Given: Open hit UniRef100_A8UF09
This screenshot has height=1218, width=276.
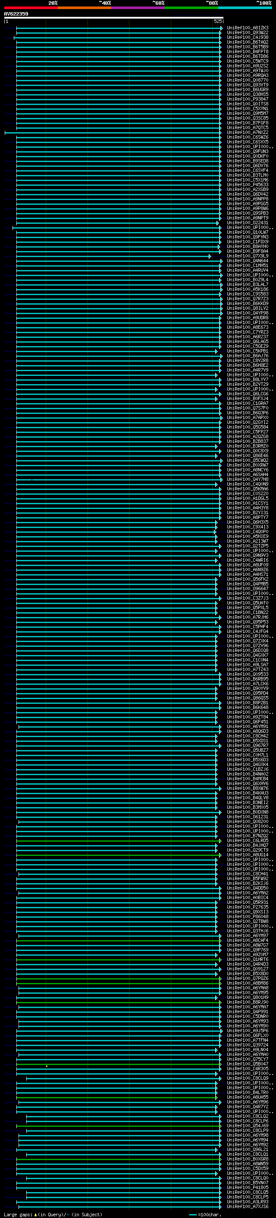Looking at the screenshot, I should (x=248, y=565).
